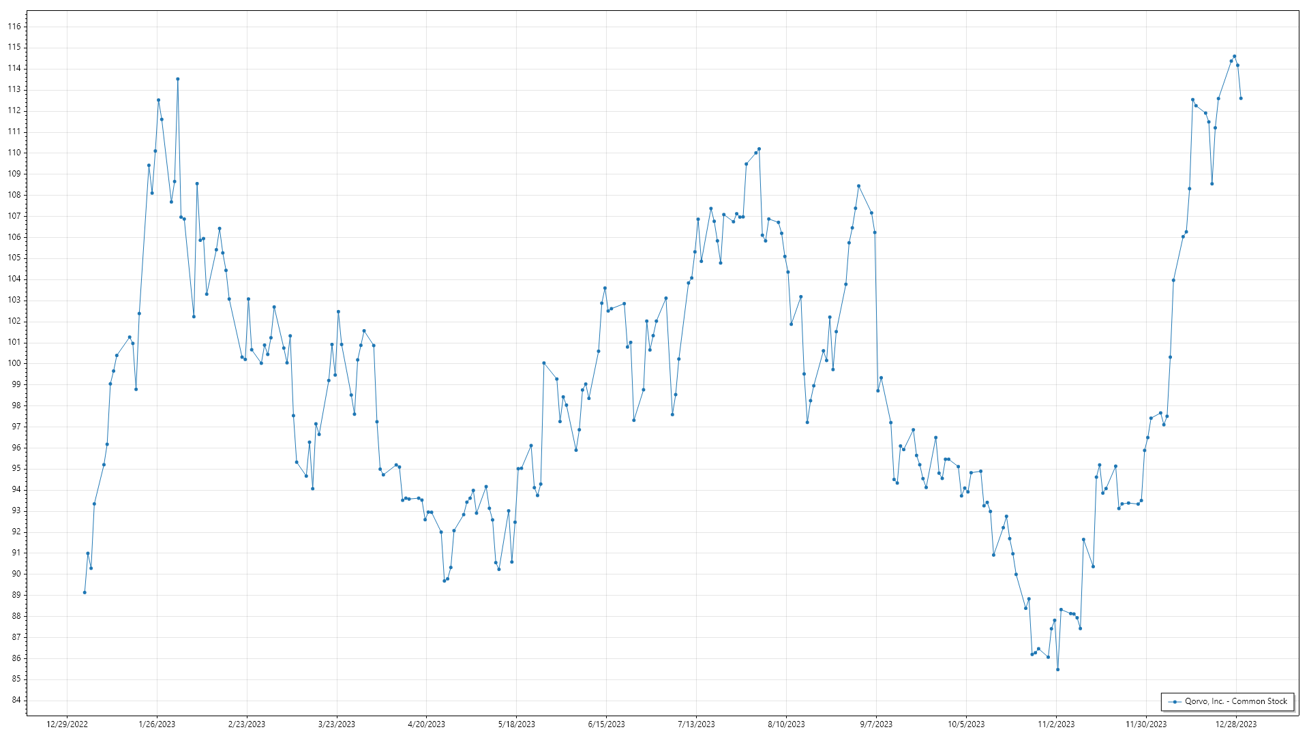Screen dimensions: 1309x736
Task: Click the first data point of the series
Action: (x=85, y=592)
